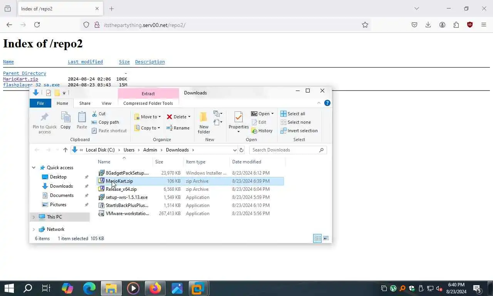Sort web index by Size link
The height and width of the screenshot is (296, 493).
pos(124,62)
